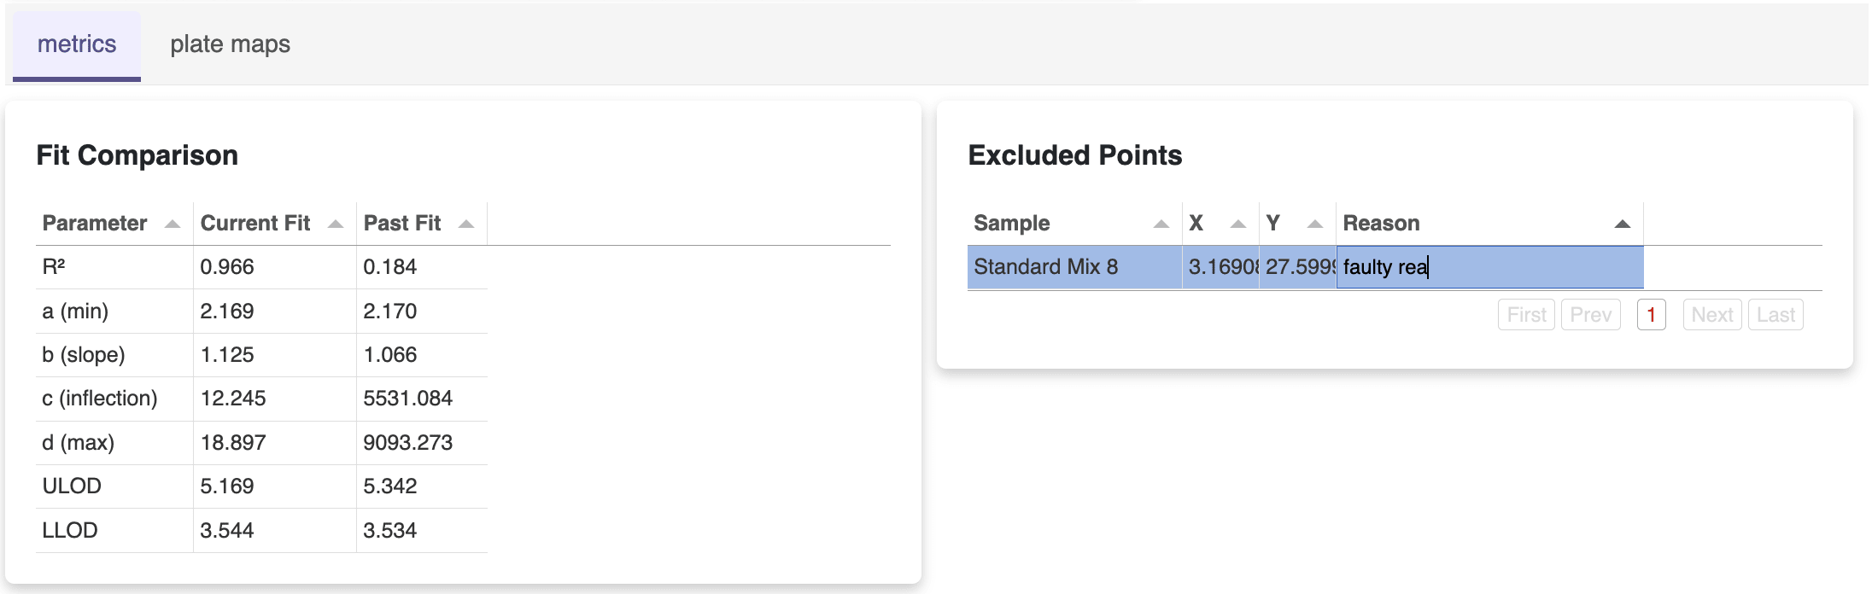The image size is (1872, 594).
Task: Open the plate maps tab
Action: tap(230, 44)
